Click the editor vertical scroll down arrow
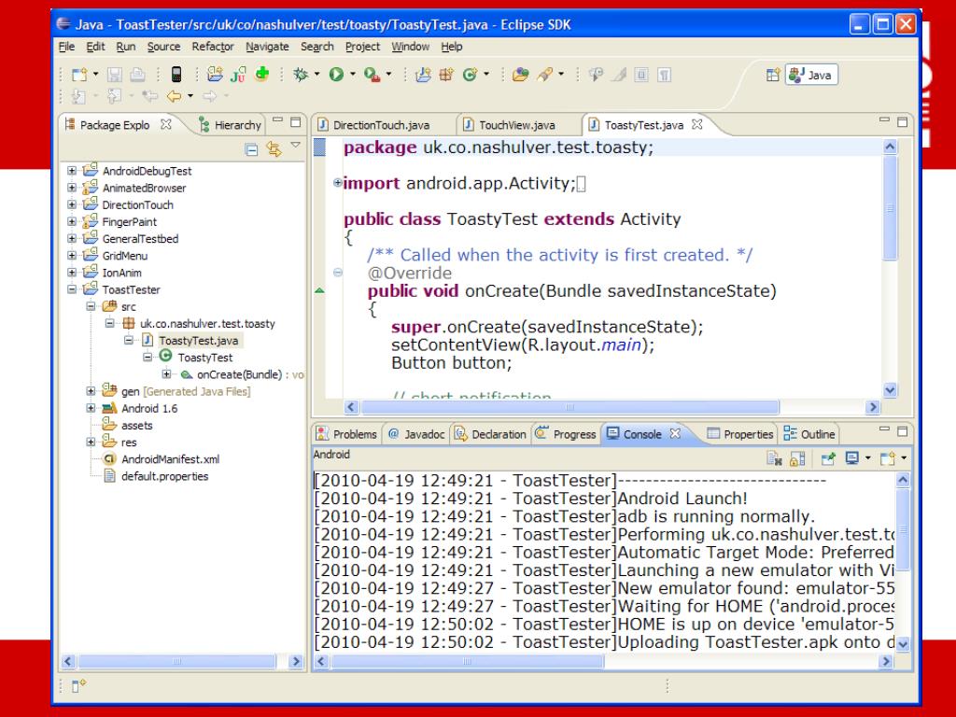Image resolution: width=956 pixels, height=717 pixels. click(x=890, y=390)
